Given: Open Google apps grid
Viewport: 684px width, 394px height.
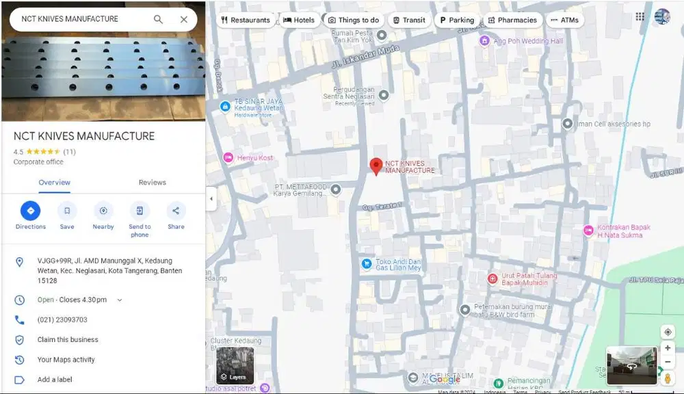Looking at the screenshot, I should point(640,17).
